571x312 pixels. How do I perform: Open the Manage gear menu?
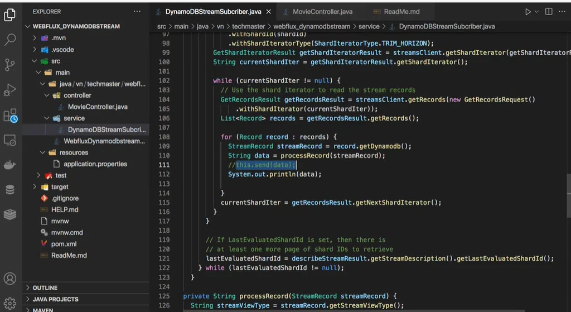coord(10,303)
